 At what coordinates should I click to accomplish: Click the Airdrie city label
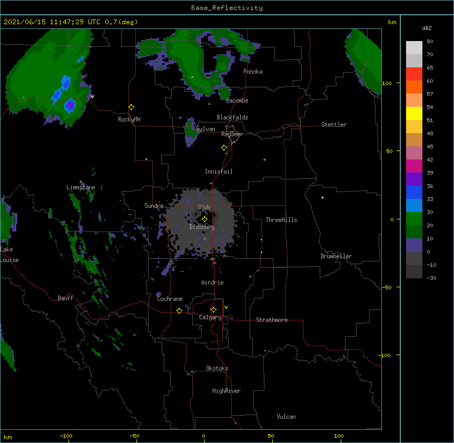[x=212, y=283]
